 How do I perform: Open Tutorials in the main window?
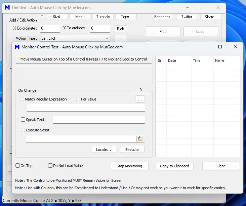103,16
